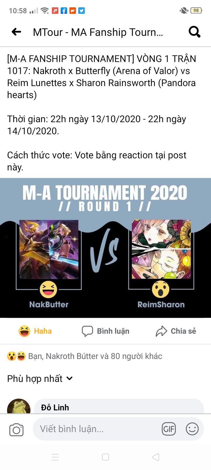Tap the Chia sẻ share button

[x=176, y=331]
